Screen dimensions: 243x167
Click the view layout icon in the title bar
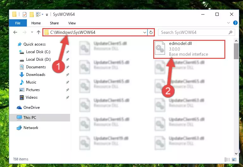point(39,15)
